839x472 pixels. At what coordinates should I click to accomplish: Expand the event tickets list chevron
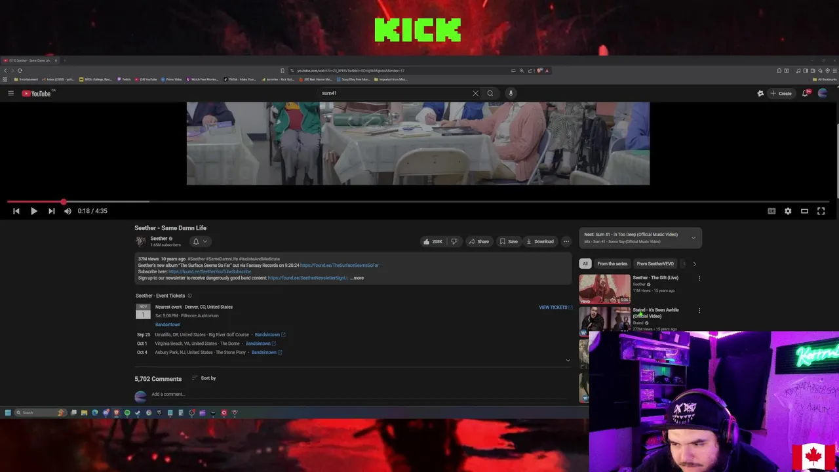point(568,361)
